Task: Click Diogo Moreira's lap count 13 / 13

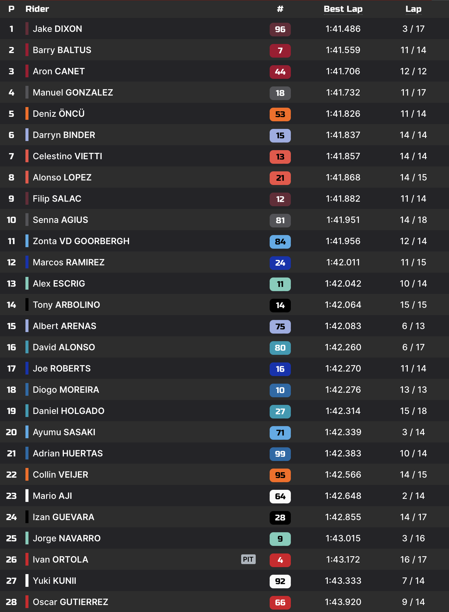Action: coord(413,390)
